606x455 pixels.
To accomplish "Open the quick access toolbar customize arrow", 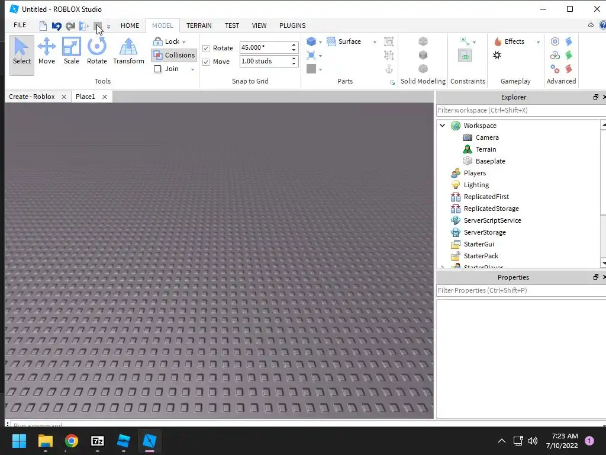I will pos(109,26).
